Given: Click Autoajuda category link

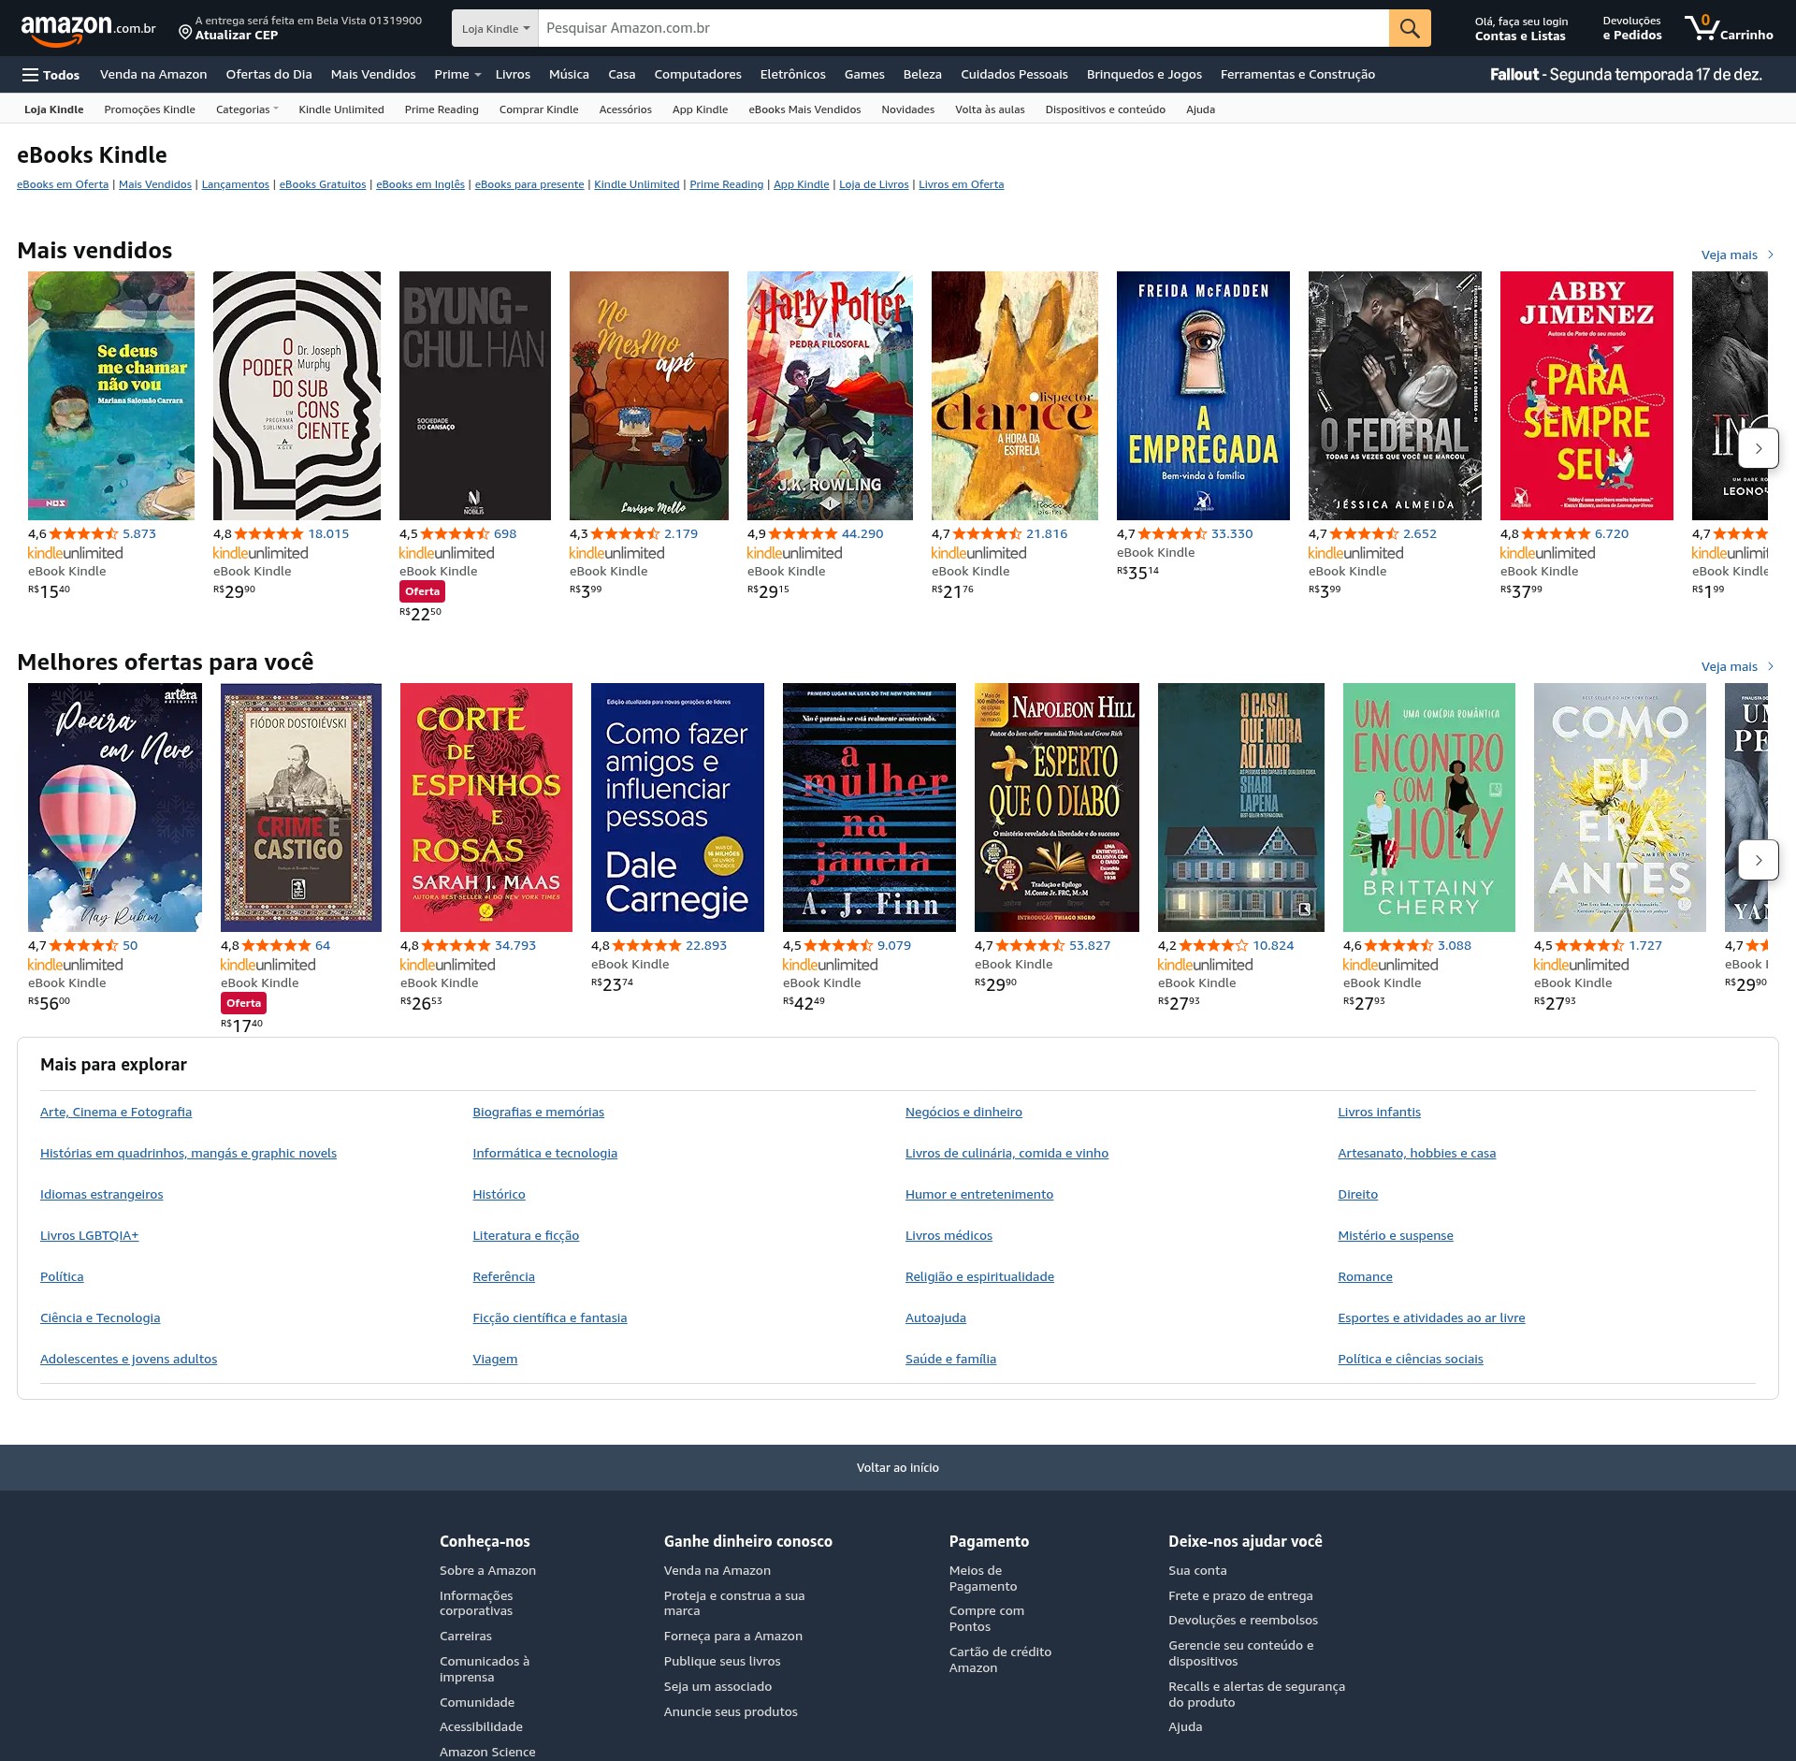Looking at the screenshot, I should click(935, 1318).
